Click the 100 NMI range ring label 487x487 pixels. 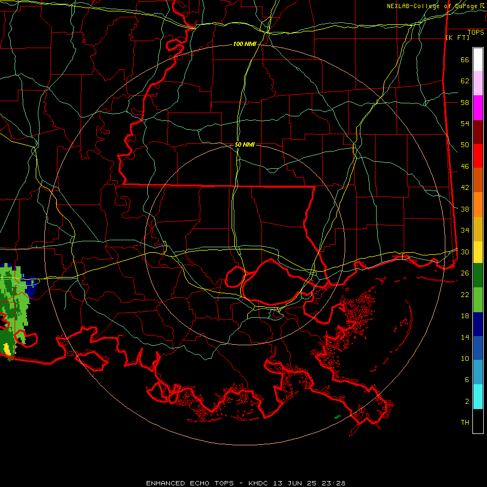pyautogui.click(x=245, y=44)
